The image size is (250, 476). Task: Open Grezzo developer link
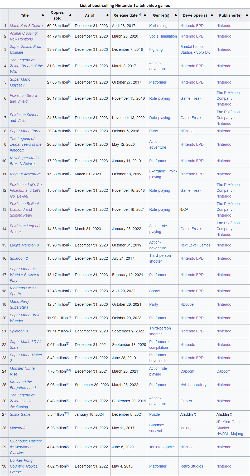coord(186,401)
